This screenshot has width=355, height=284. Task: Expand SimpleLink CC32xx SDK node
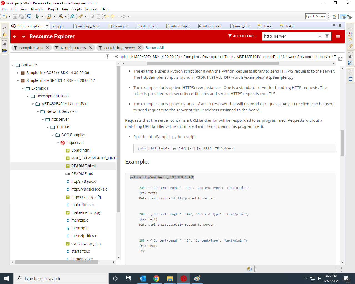point(18,73)
